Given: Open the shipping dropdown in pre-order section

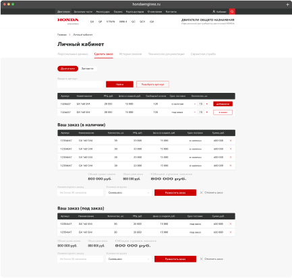Looking at the screenshot, I should (129, 259).
